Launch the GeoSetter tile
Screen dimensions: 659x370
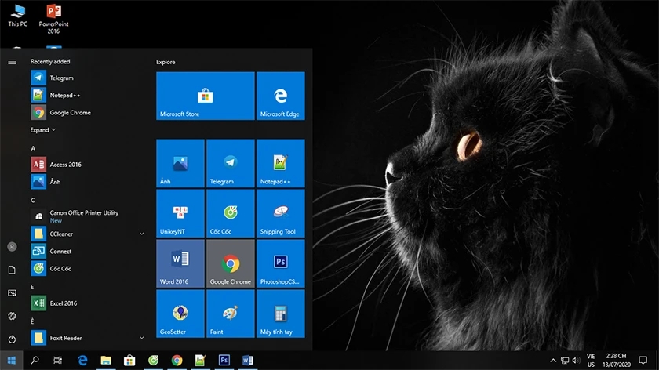pyautogui.click(x=180, y=314)
